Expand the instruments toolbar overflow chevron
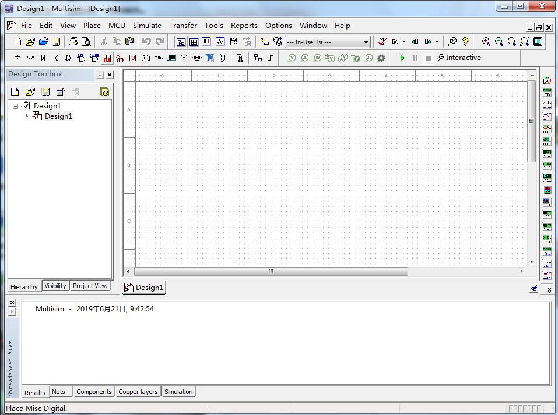The image size is (558, 415). [549, 289]
